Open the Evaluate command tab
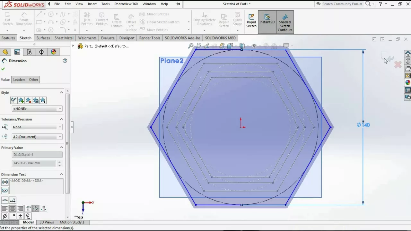The image size is (411, 231). pyautogui.click(x=108, y=38)
